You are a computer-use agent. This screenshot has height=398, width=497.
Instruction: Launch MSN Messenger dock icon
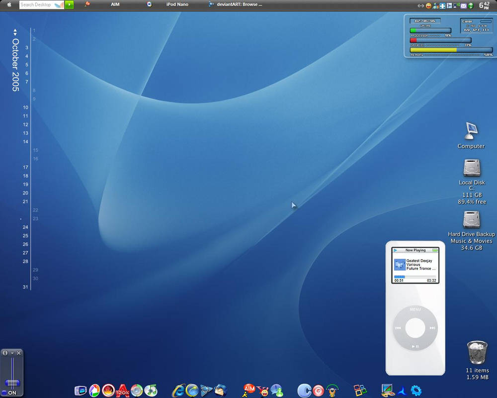277,391
